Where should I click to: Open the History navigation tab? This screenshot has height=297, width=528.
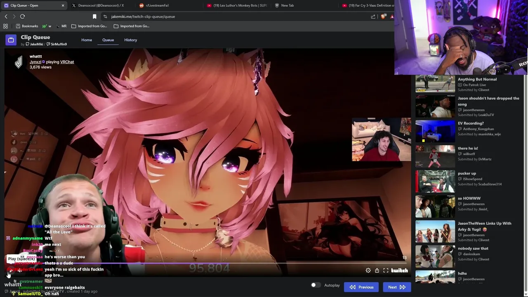pos(131,40)
